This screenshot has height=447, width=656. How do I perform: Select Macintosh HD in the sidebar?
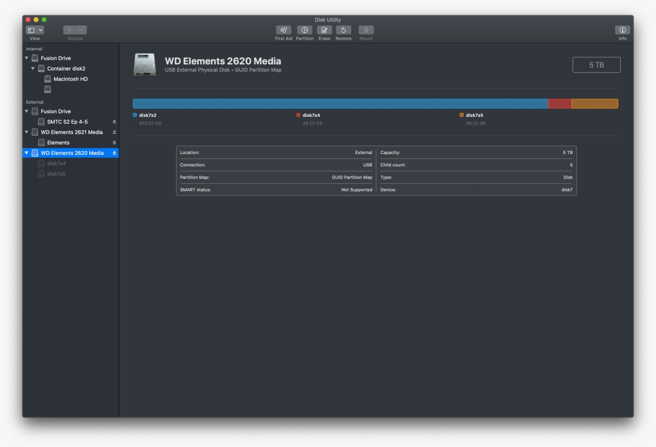pos(71,79)
